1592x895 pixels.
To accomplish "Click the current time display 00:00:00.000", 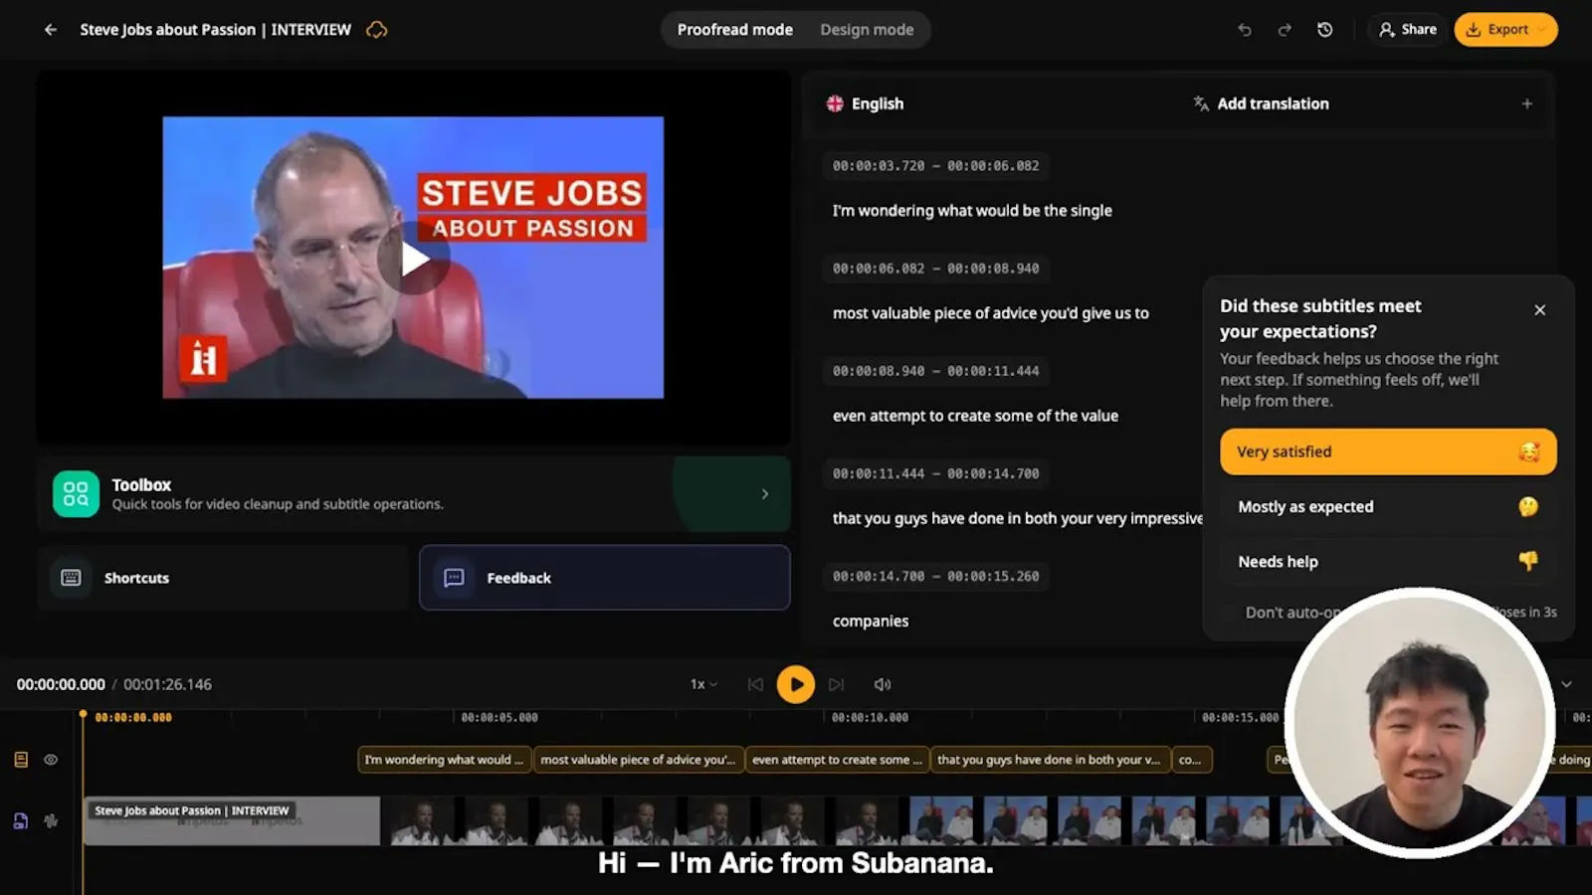I will [x=61, y=684].
